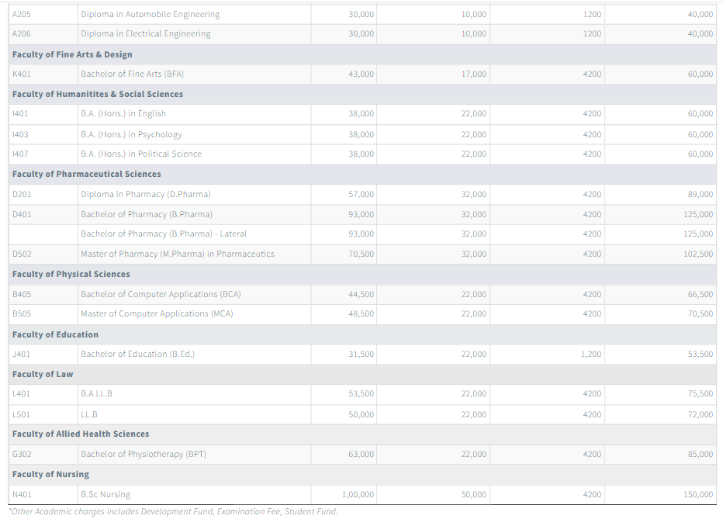Screen dimensions: 723x519
Task: Click 70,500 total in MCA row
Action: click(700, 313)
